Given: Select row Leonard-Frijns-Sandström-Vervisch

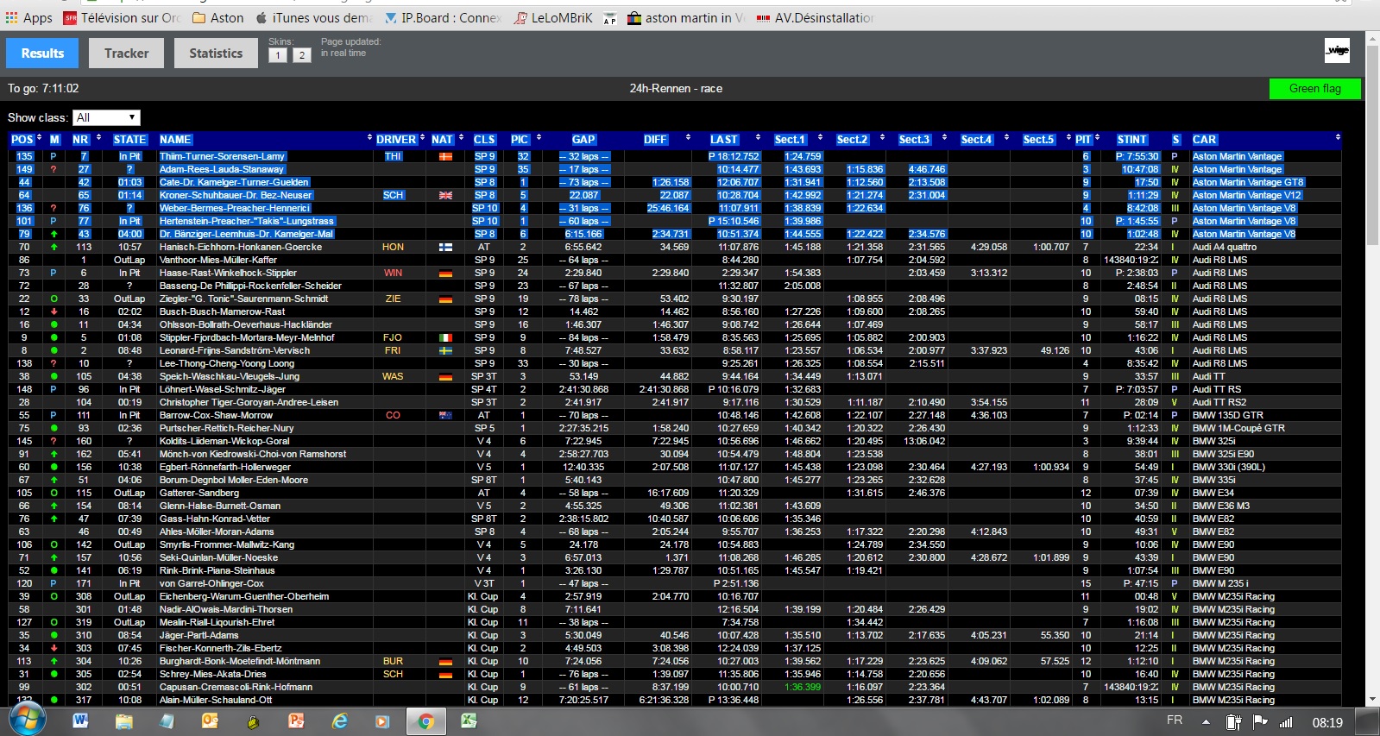Looking at the screenshot, I should pos(675,350).
